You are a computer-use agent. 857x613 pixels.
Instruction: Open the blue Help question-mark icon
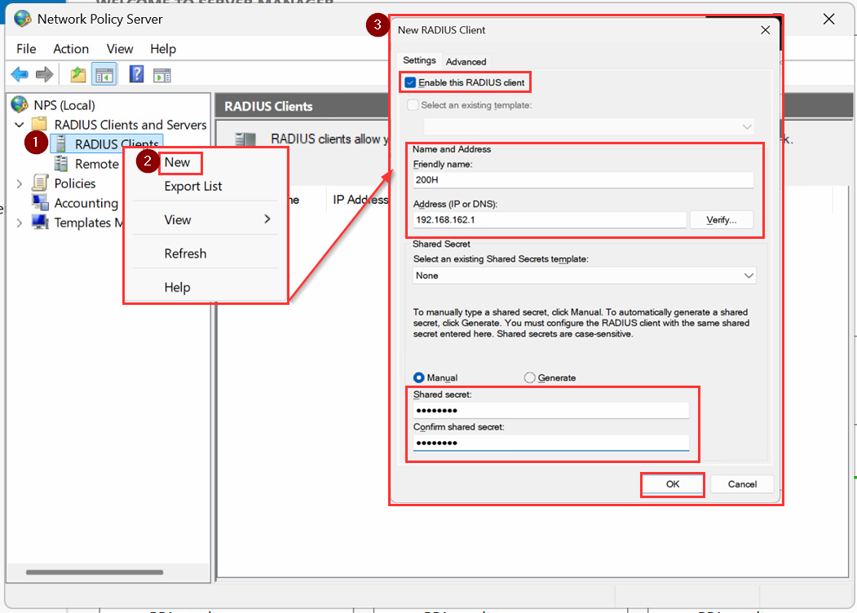[136, 73]
